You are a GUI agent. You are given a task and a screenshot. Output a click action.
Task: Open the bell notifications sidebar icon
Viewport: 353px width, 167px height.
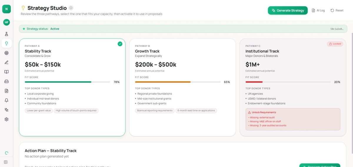click(x=6, y=100)
